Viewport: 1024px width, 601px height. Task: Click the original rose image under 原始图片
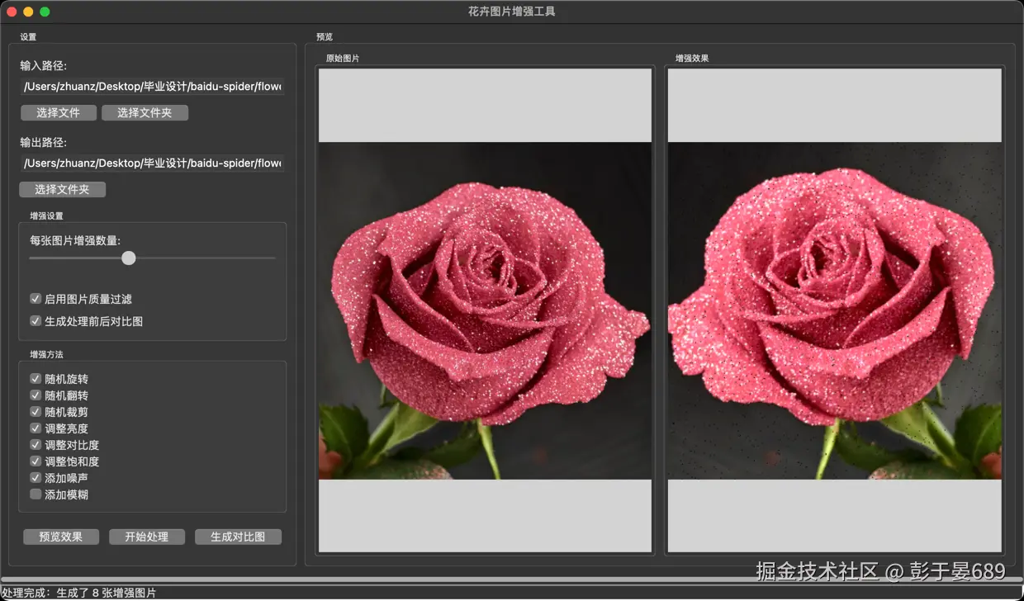click(485, 310)
